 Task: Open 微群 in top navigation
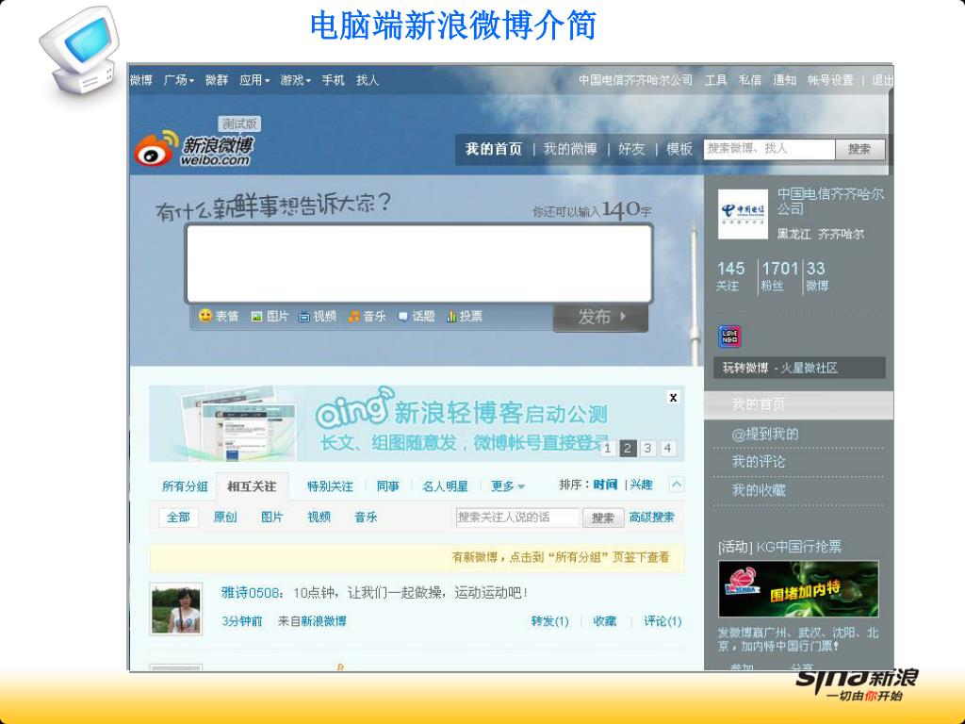217,80
